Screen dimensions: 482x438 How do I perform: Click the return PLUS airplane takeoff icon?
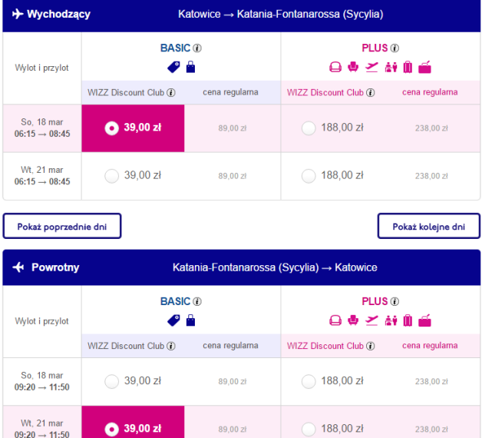coord(371,320)
